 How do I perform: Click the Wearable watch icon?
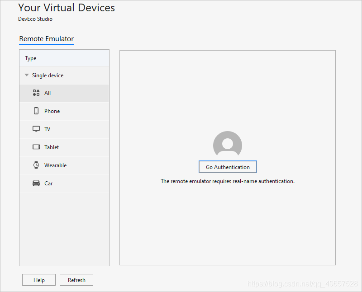[36, 165]
